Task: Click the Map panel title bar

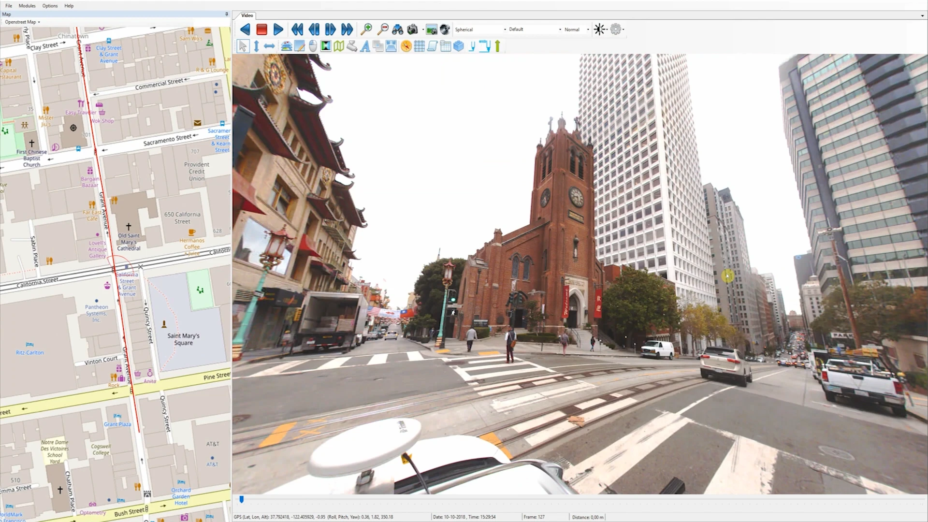Action: (115, 14)
